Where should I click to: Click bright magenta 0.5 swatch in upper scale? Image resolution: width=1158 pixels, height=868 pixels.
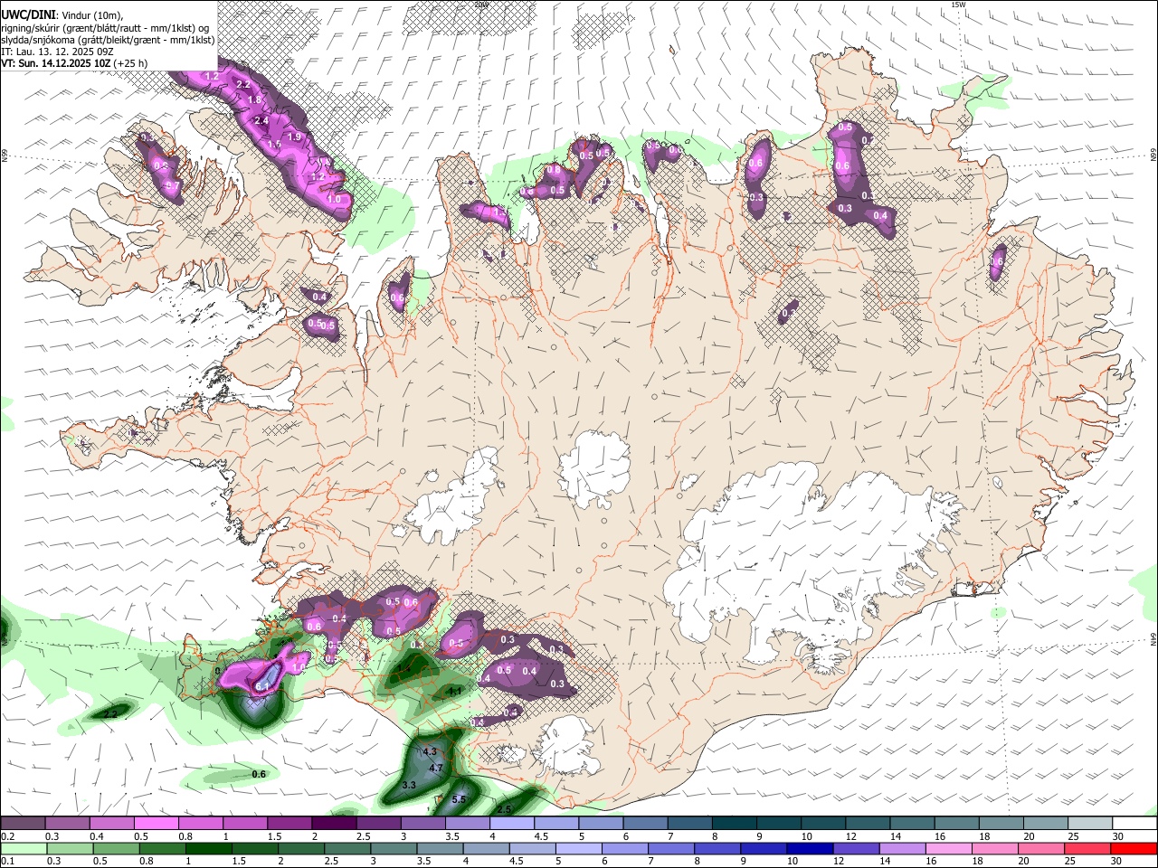157,824
